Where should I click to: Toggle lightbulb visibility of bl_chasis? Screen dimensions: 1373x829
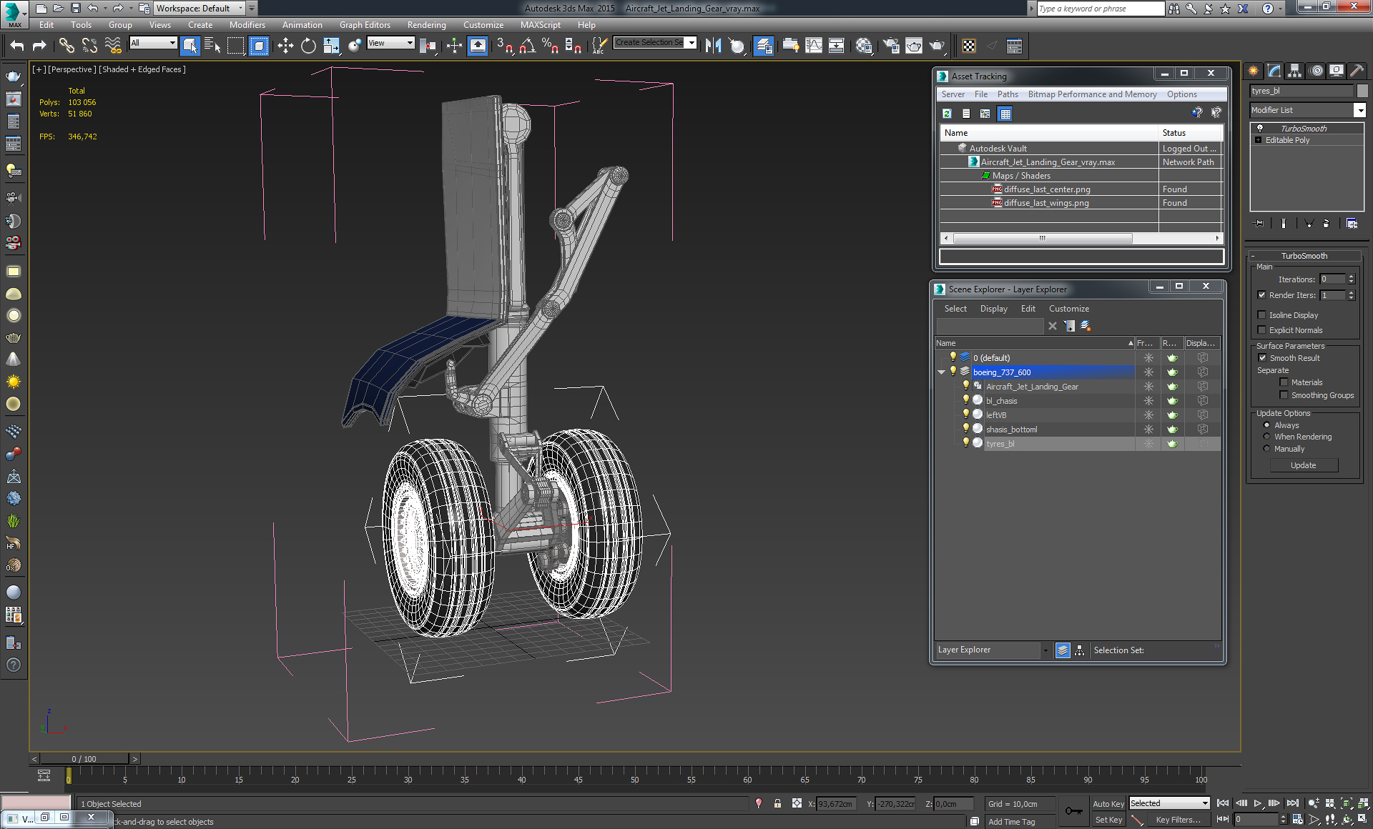(965, 400)
